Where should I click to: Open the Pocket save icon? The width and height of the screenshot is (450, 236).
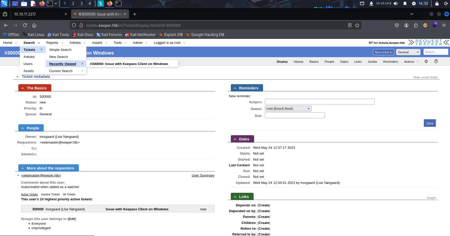point(397,25)
